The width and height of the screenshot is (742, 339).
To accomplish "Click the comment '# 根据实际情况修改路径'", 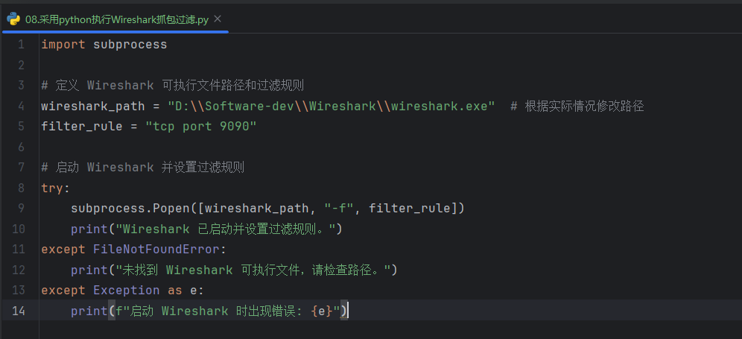I will point(577,106).
